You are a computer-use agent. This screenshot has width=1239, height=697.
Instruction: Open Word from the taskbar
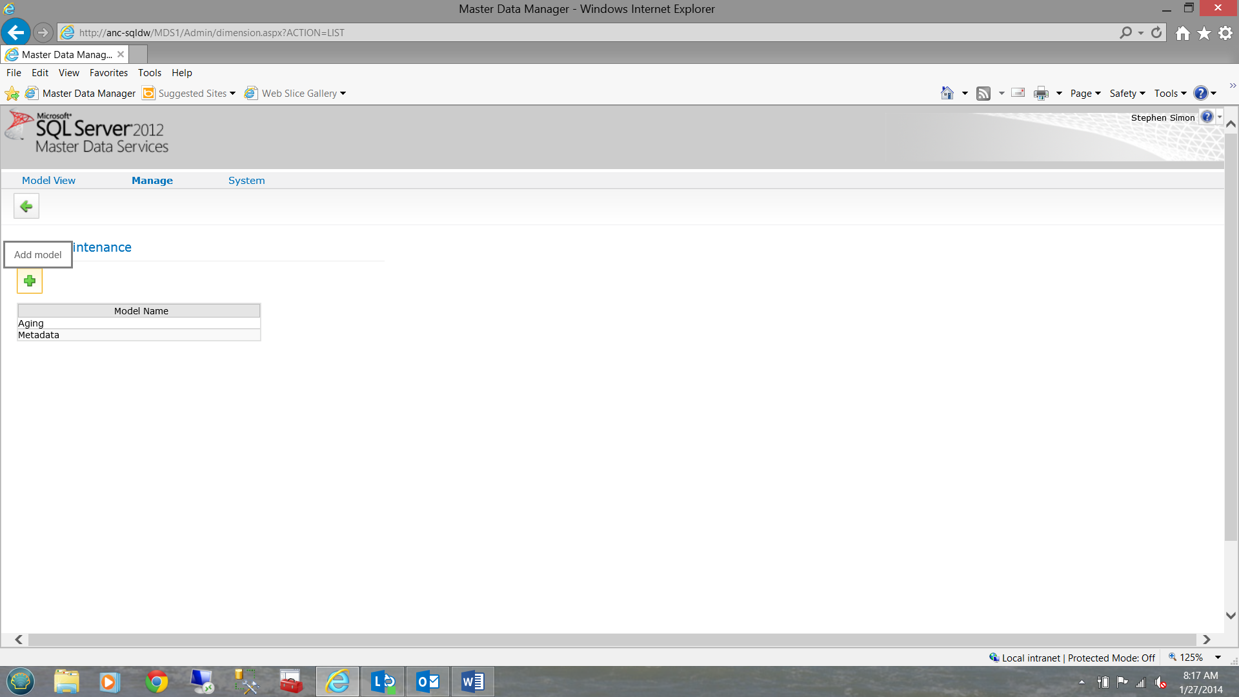(472, 682)
